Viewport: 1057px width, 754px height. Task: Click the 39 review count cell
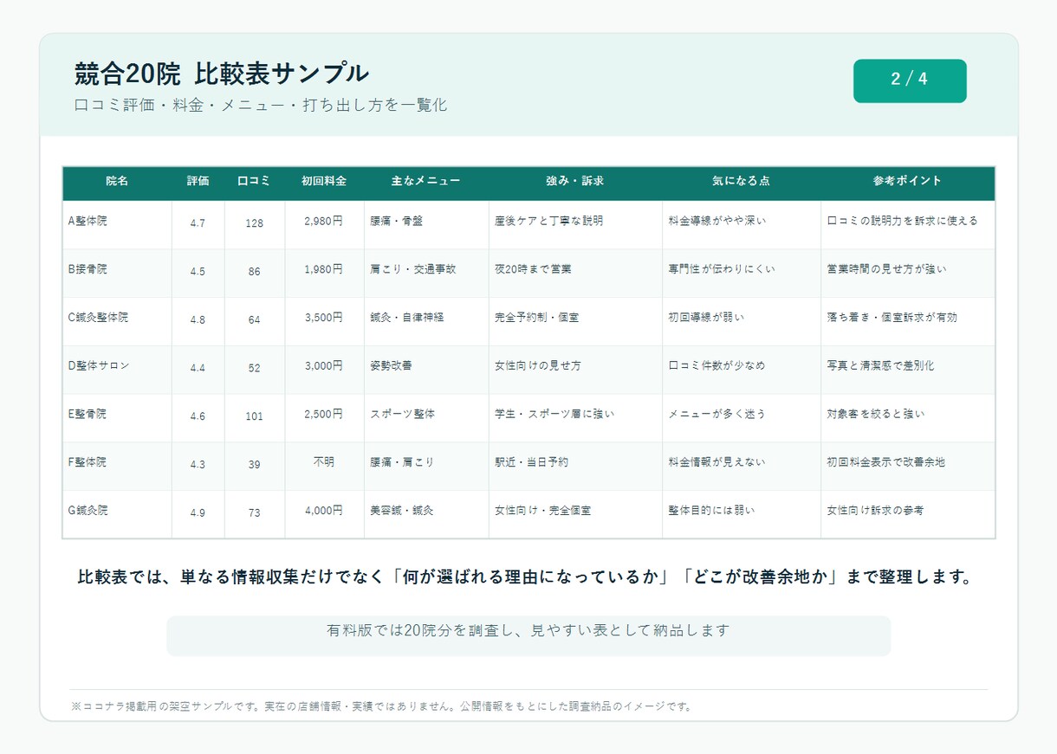(254, 465)
